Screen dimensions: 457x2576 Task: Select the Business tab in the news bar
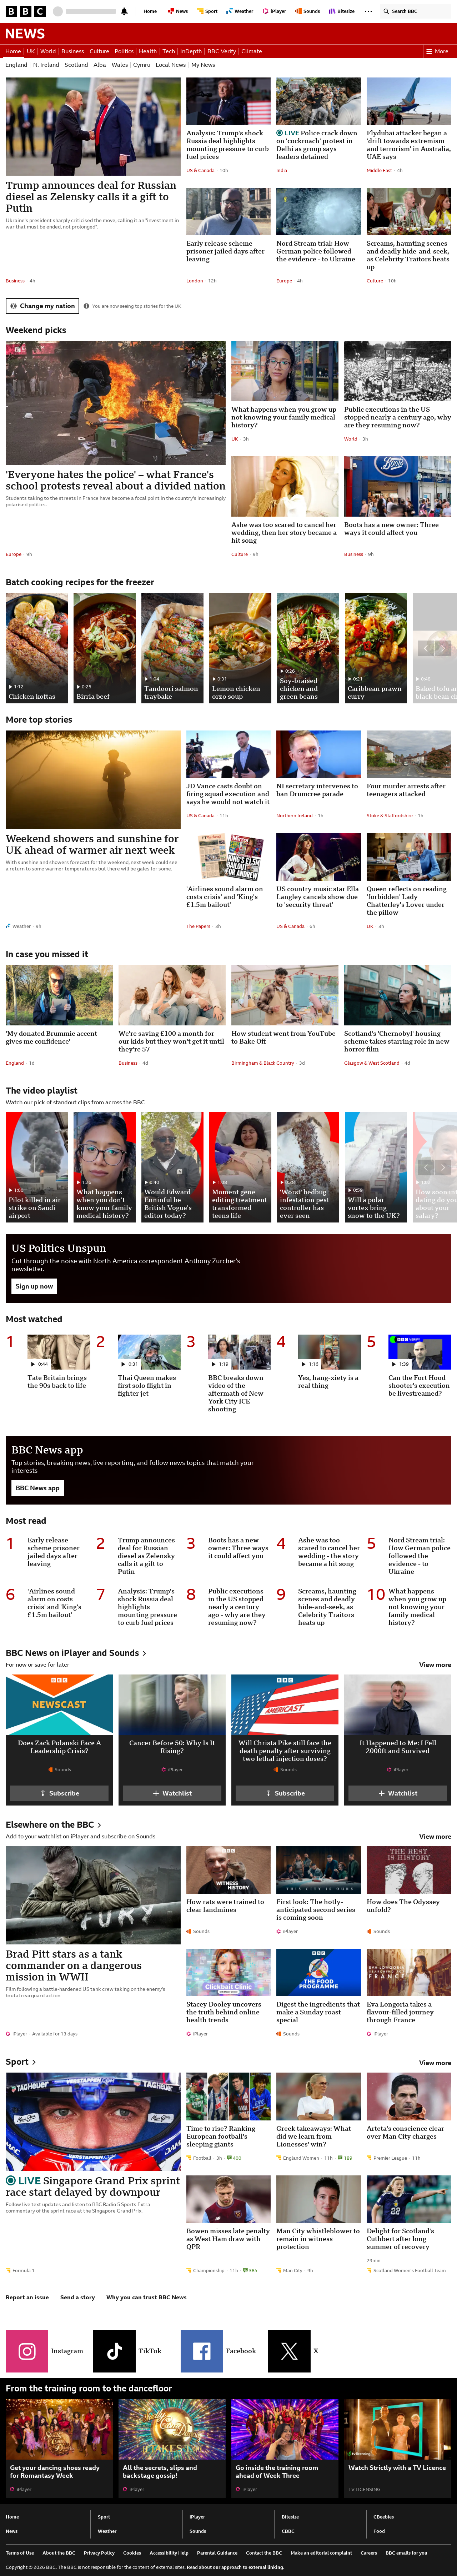tap(72, 51)
